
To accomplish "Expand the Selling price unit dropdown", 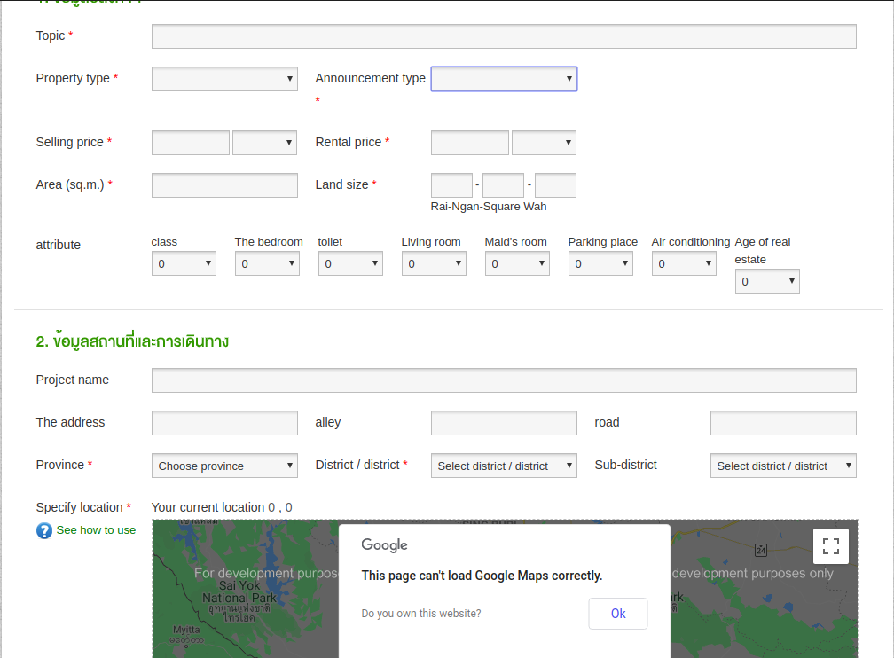I will [264, 143].
